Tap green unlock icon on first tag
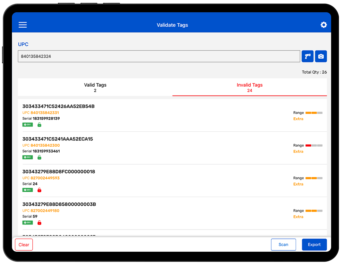The image size is (341, 264). (x=39, y=125)
